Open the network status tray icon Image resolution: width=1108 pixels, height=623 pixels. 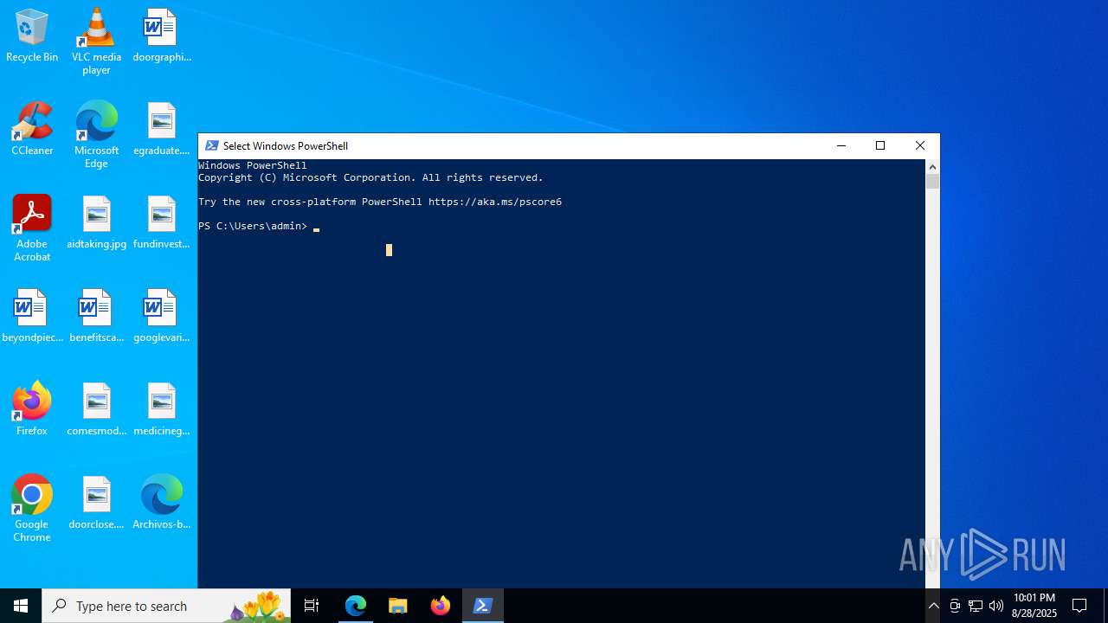(x=976, y=606)
